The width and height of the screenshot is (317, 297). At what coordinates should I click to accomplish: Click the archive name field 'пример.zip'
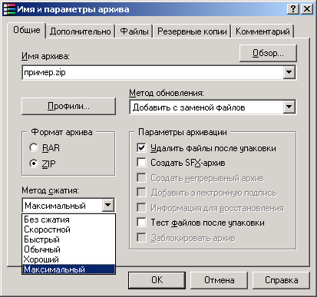(153, 72)
